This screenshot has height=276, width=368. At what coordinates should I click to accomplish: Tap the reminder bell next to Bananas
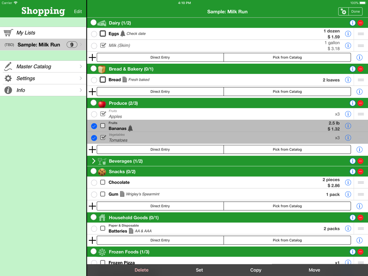tap(130, 128)
